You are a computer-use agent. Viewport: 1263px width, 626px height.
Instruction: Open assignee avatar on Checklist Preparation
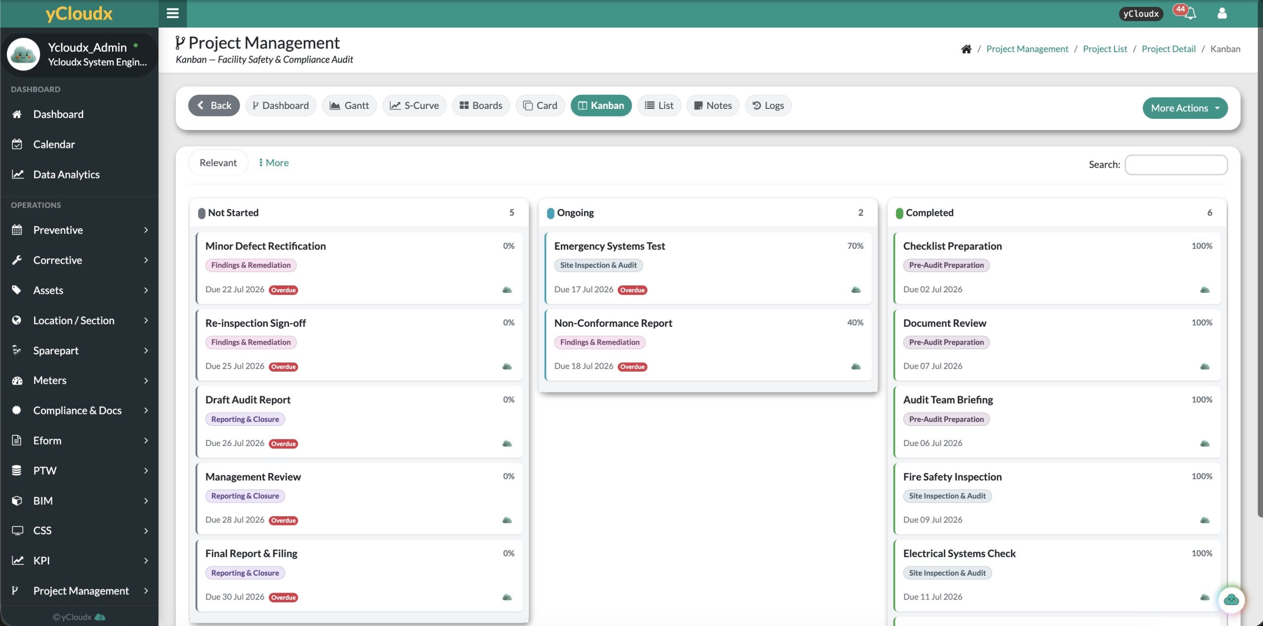[1205, 290]
